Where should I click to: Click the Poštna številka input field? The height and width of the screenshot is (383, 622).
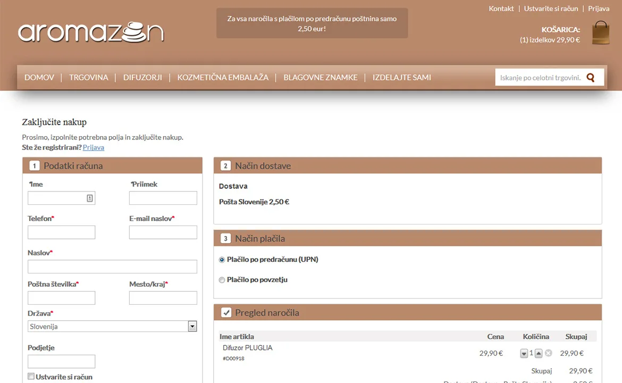click(62, 298)
